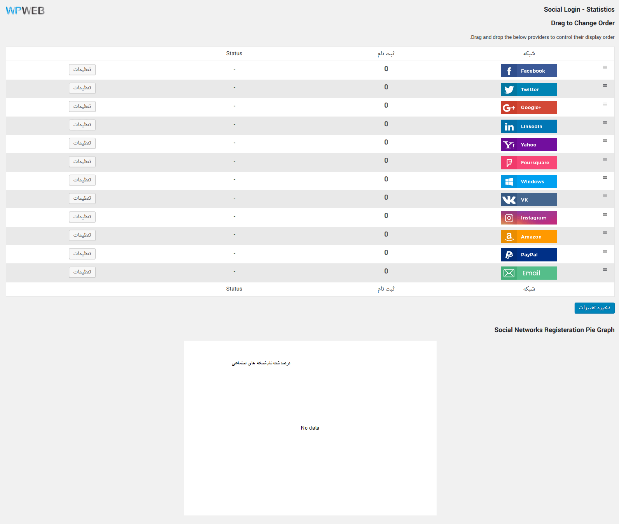Open settings button in Amazon row
The image size is (619, 524).
pos(82,235)
